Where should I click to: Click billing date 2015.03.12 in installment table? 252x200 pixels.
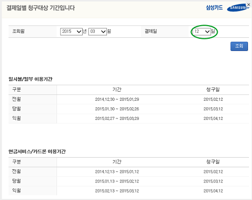[213, 109]
